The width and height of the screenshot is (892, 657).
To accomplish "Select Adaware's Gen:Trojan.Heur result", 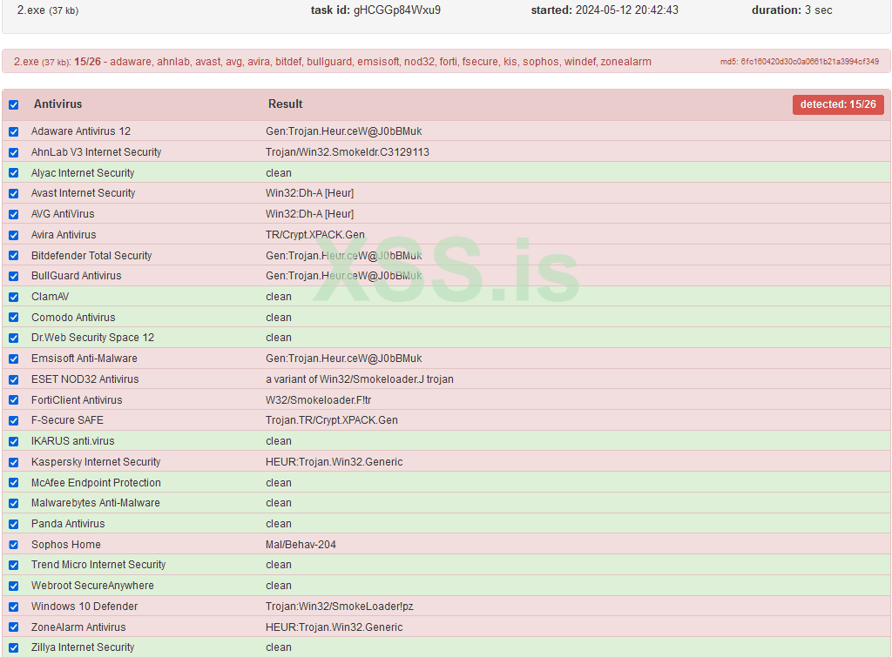I will (343, 131).
